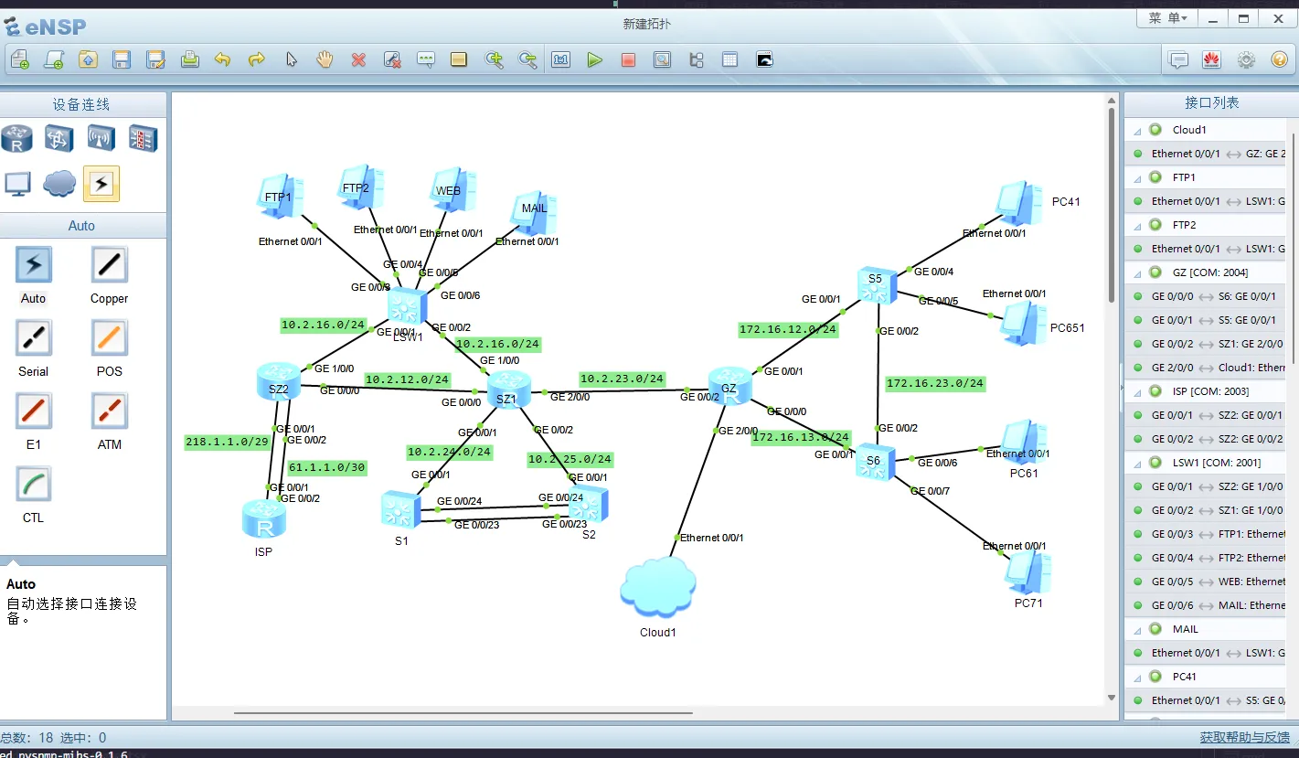Select the ATM cable type
The height and width of the screenshot is (758, 1299).
pos(110,411)
